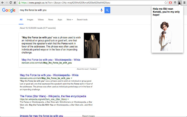
Task: Click the Princess Leia image in popup
Action: point(165,36)
